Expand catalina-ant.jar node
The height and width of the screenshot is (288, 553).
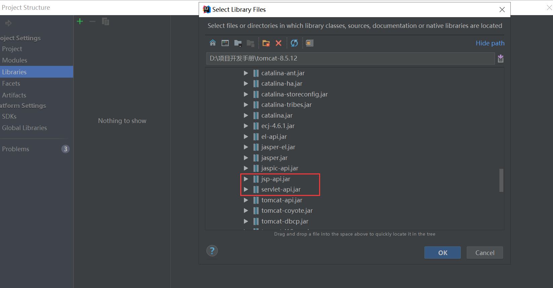(246, 73)
